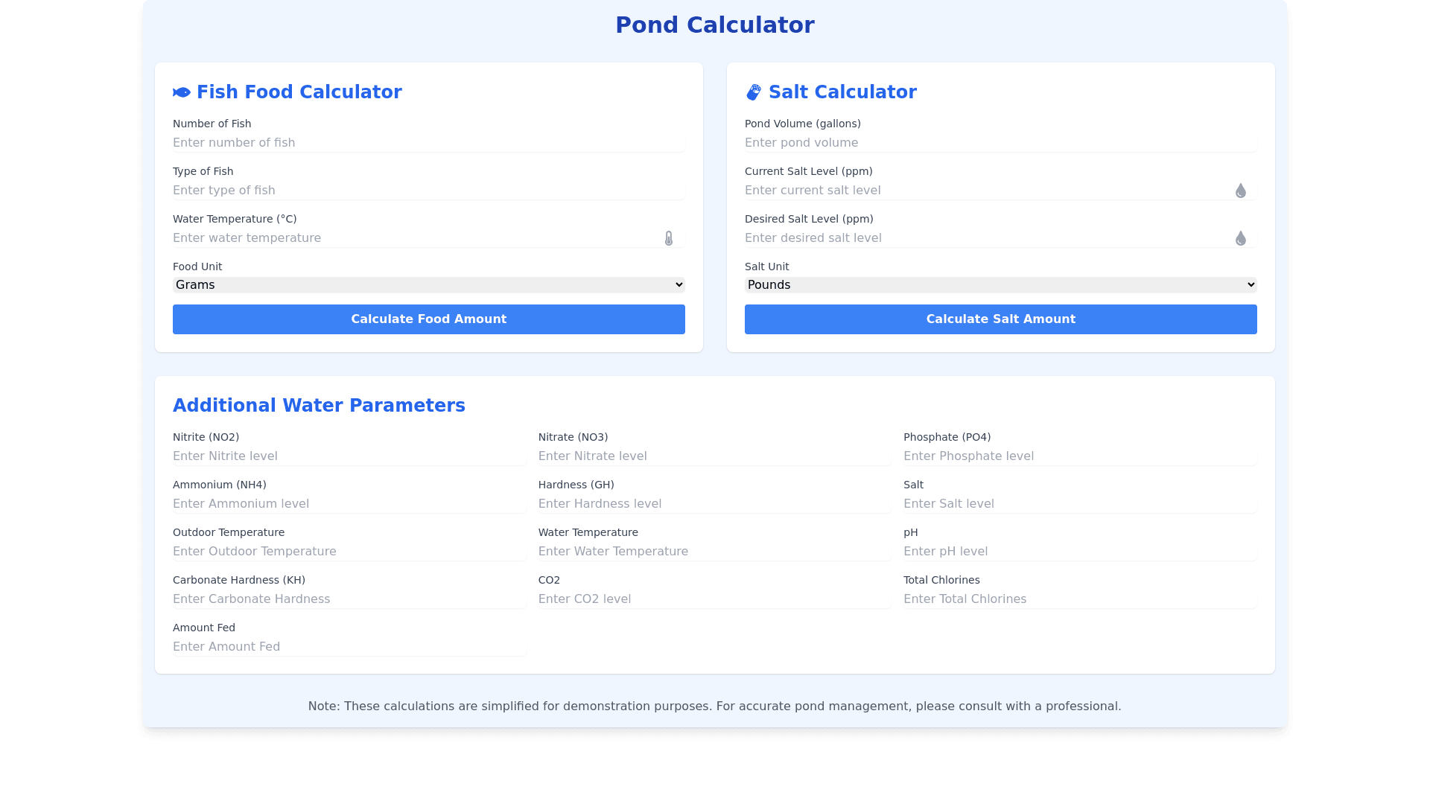
Task: Select the Pond Volume input field
Action: [1000, 143]
